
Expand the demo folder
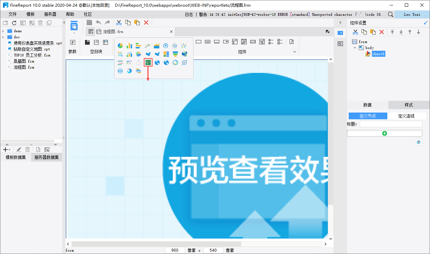pos(3,31)
